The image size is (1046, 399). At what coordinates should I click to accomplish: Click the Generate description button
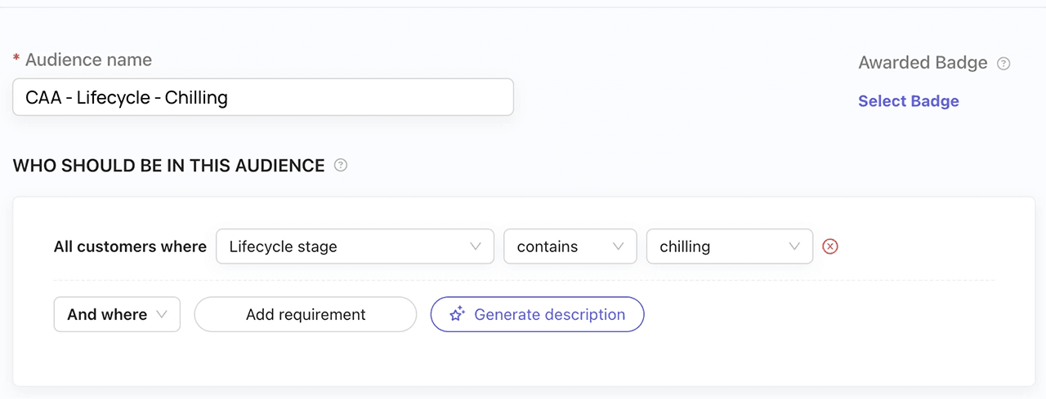pyautogui.click(x=537, y=314)
